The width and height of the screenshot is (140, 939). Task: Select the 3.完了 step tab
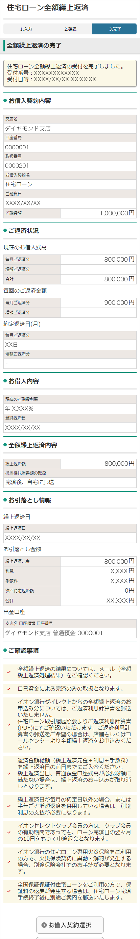tap(114, 29)
